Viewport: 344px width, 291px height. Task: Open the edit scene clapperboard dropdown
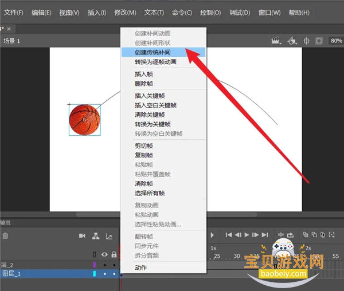pos(276,41)
